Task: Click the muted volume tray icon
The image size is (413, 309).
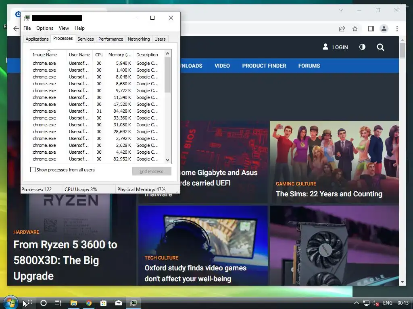Action: point(375,303)
